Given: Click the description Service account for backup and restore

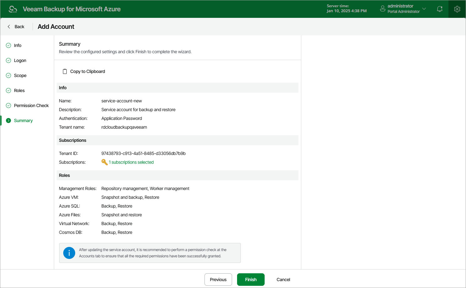Looking at the screenshot, I should pyautogui.click(x=138, y=110).
